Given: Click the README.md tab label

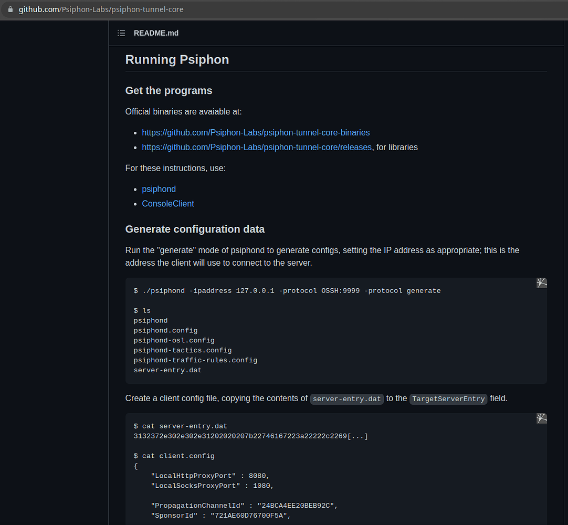Looking at the screenshot, I should coord(156,33).
